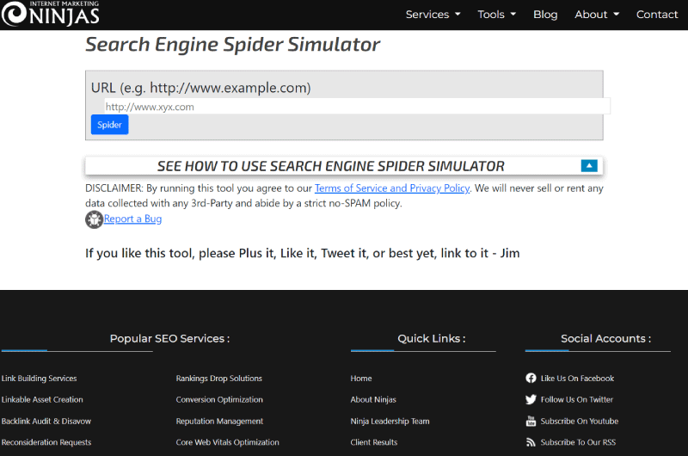The height and width of the screenshot is (456, 688).
Task: Open the Contact page
Action: [657, 15]
